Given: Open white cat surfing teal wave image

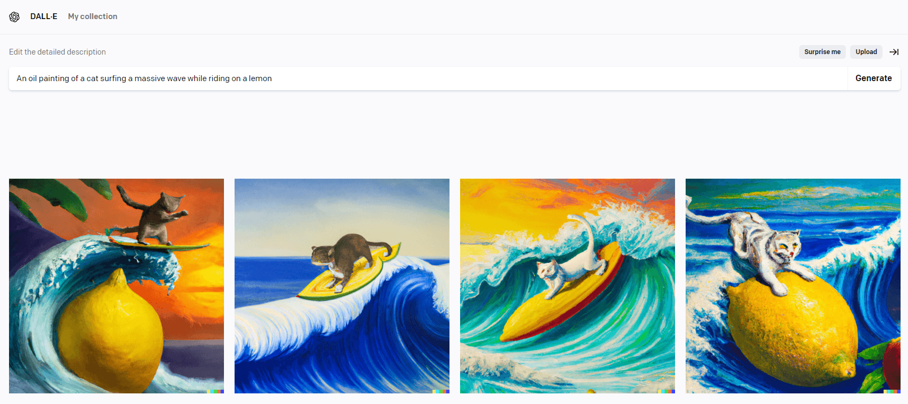Looking at the screenshot, I should click(x=567, y=286).
